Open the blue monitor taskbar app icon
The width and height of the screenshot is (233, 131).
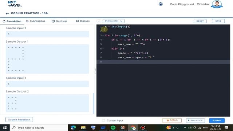(93, 128)
